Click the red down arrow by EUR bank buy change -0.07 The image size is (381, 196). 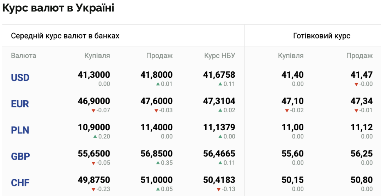coord(93,111)
